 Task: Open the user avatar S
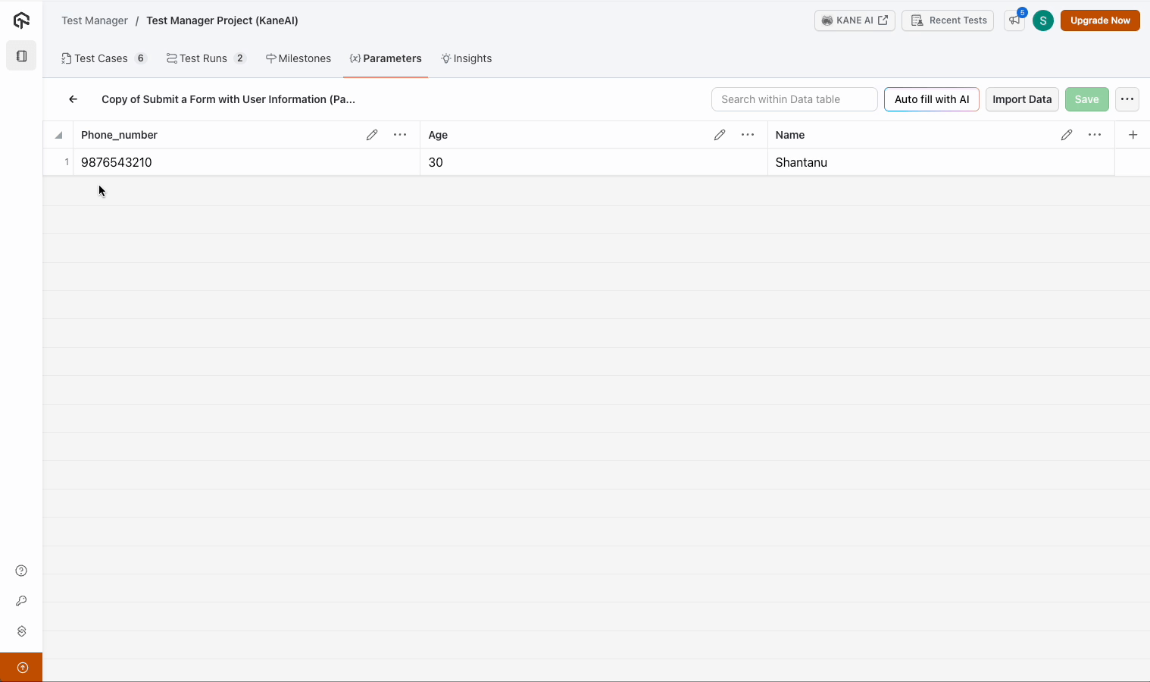click(1043, 20)
